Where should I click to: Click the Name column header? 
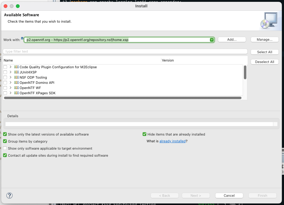point(82,60)
